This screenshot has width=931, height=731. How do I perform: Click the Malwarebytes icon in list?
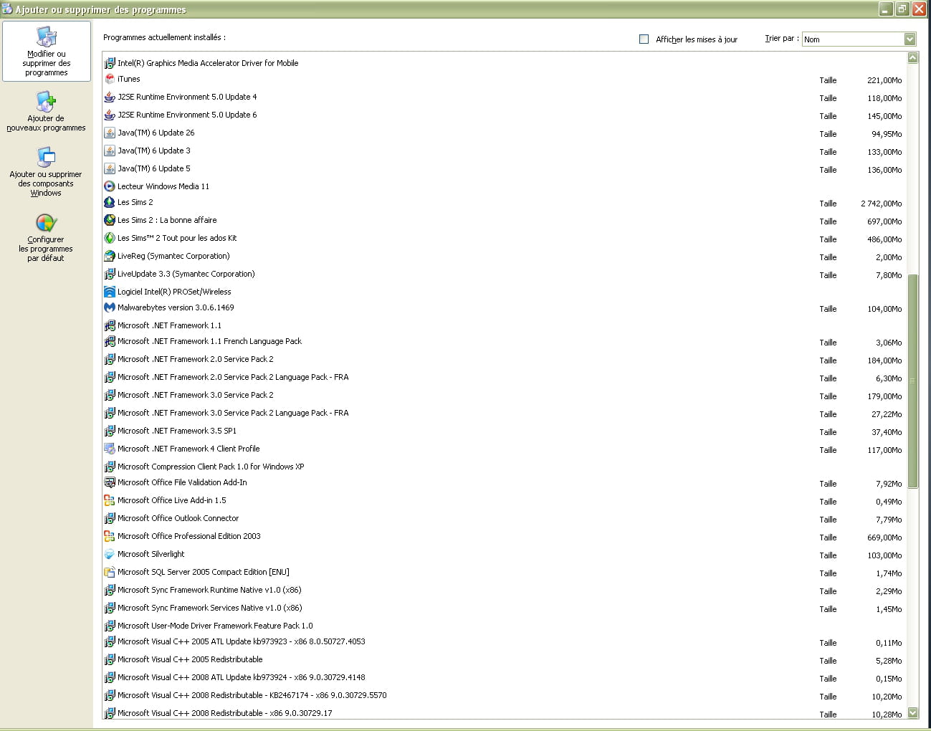(x=110, y=307)
